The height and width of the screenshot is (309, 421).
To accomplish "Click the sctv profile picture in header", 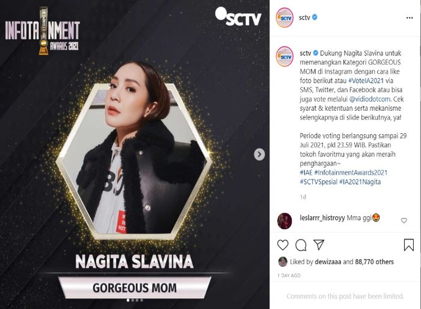I will (x=285, y=17).
